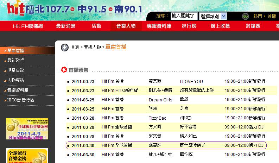Image resolution: width=279 pixels, height=163 pixels.
Task: Open the 活動 menu
Action: pyautogui.click(x=96, y=26)
